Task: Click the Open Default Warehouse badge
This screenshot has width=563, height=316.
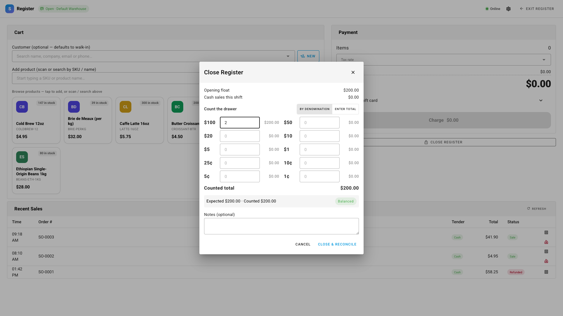Action: point(63,9)
